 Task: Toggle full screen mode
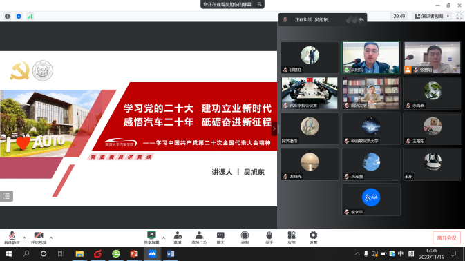pos(459,17)
